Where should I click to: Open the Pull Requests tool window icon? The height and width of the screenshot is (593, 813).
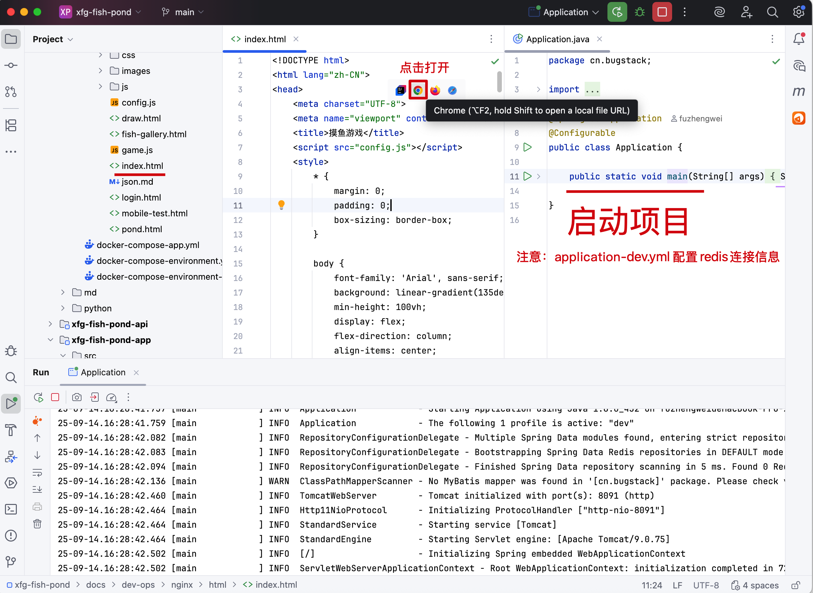pyautogui.click(x=11, y=92)
